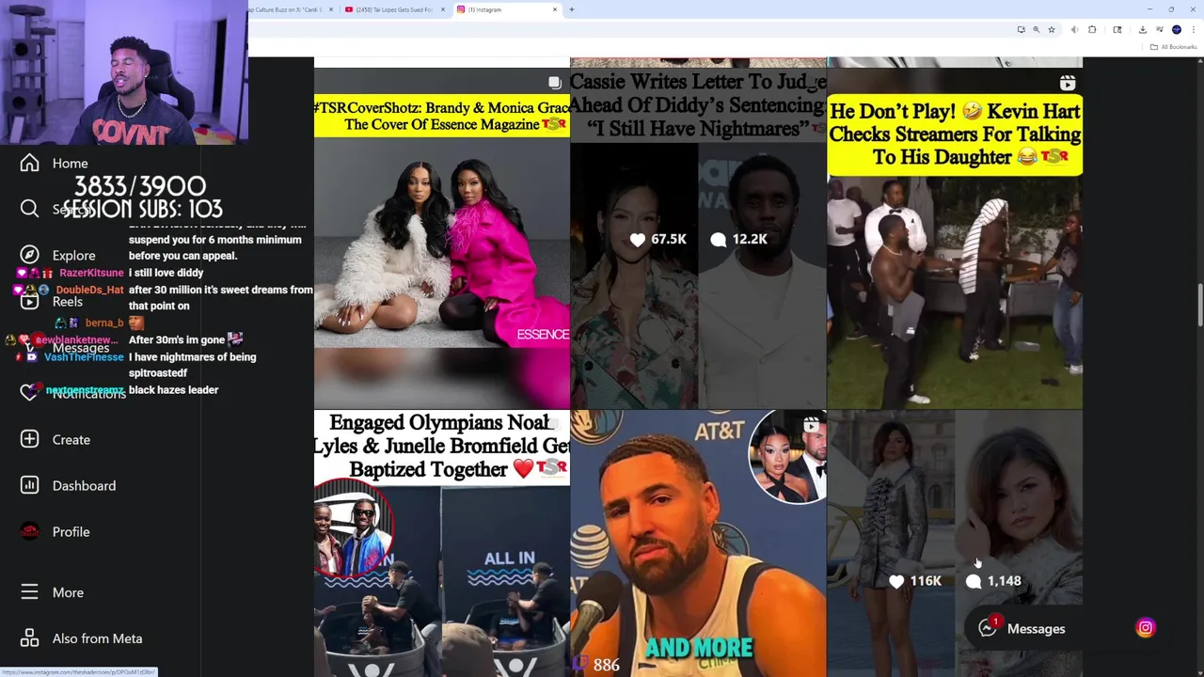The image size is (1204, 677).
Task: Click the Create label in sidebar
Action: [71, 440]
